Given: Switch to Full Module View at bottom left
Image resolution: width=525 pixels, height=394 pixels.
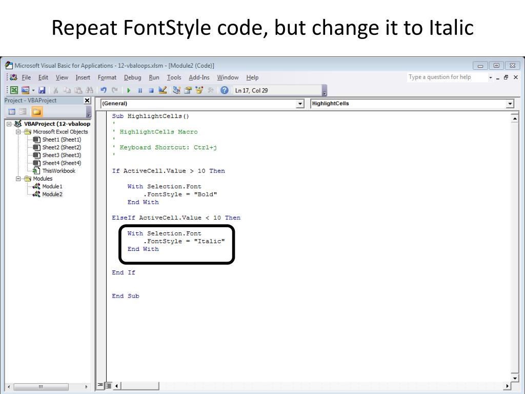Looking at the screenshot, I should (109, 386).
